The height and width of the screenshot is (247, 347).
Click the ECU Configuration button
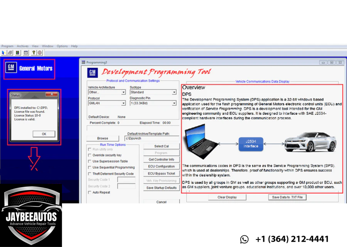161,166
